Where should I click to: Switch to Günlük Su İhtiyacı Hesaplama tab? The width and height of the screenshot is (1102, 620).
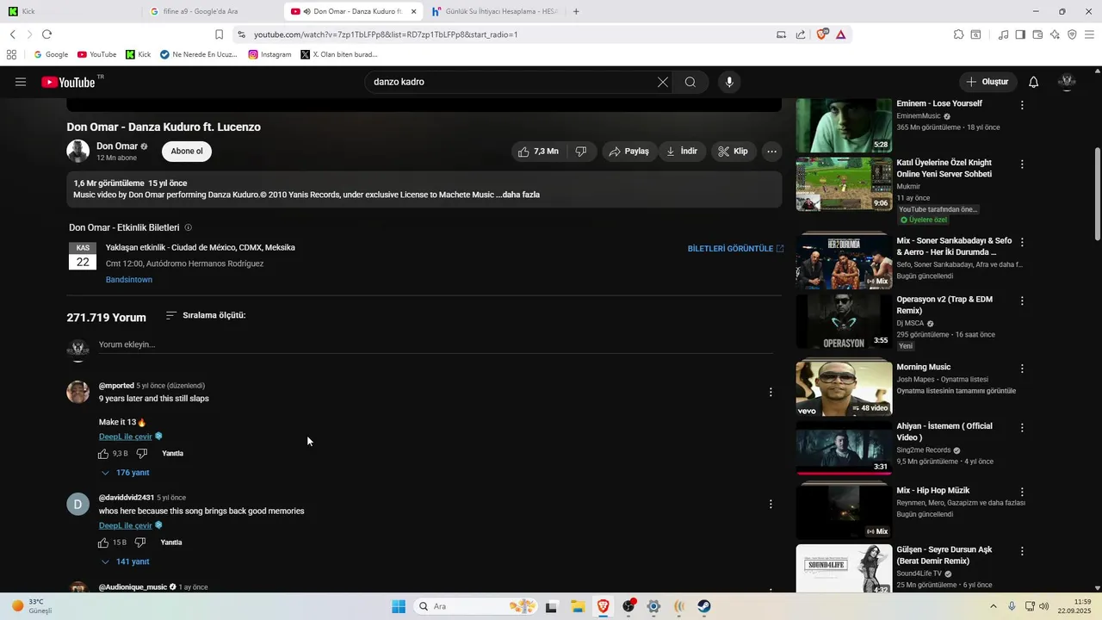[x=494, y=11]
